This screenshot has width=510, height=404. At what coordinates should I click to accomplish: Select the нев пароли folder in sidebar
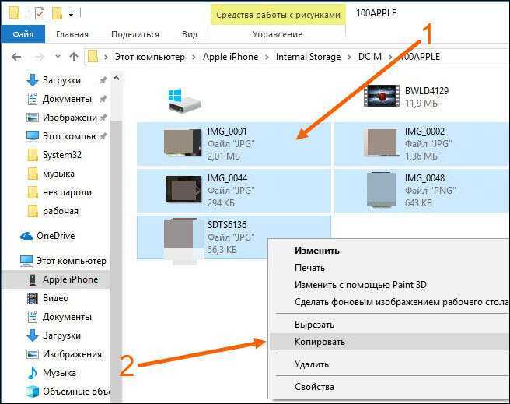(x=67, y=192)
